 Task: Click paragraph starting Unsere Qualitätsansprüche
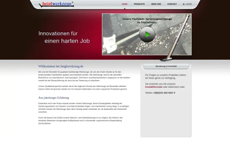point(83,88)
